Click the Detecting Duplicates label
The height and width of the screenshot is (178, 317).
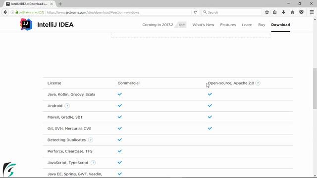click(x=66, y=140)
